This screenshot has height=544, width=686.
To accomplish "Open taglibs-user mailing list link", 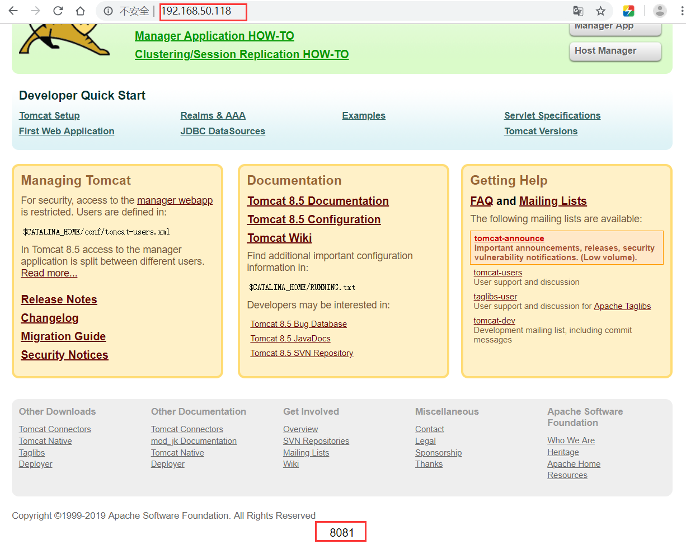I will (495, 297).
